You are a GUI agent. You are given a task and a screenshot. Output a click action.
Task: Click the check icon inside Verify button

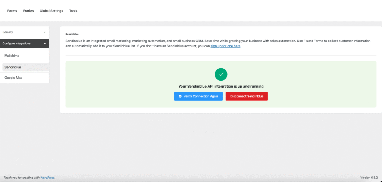pyautogui.click(x=180, y=96)
